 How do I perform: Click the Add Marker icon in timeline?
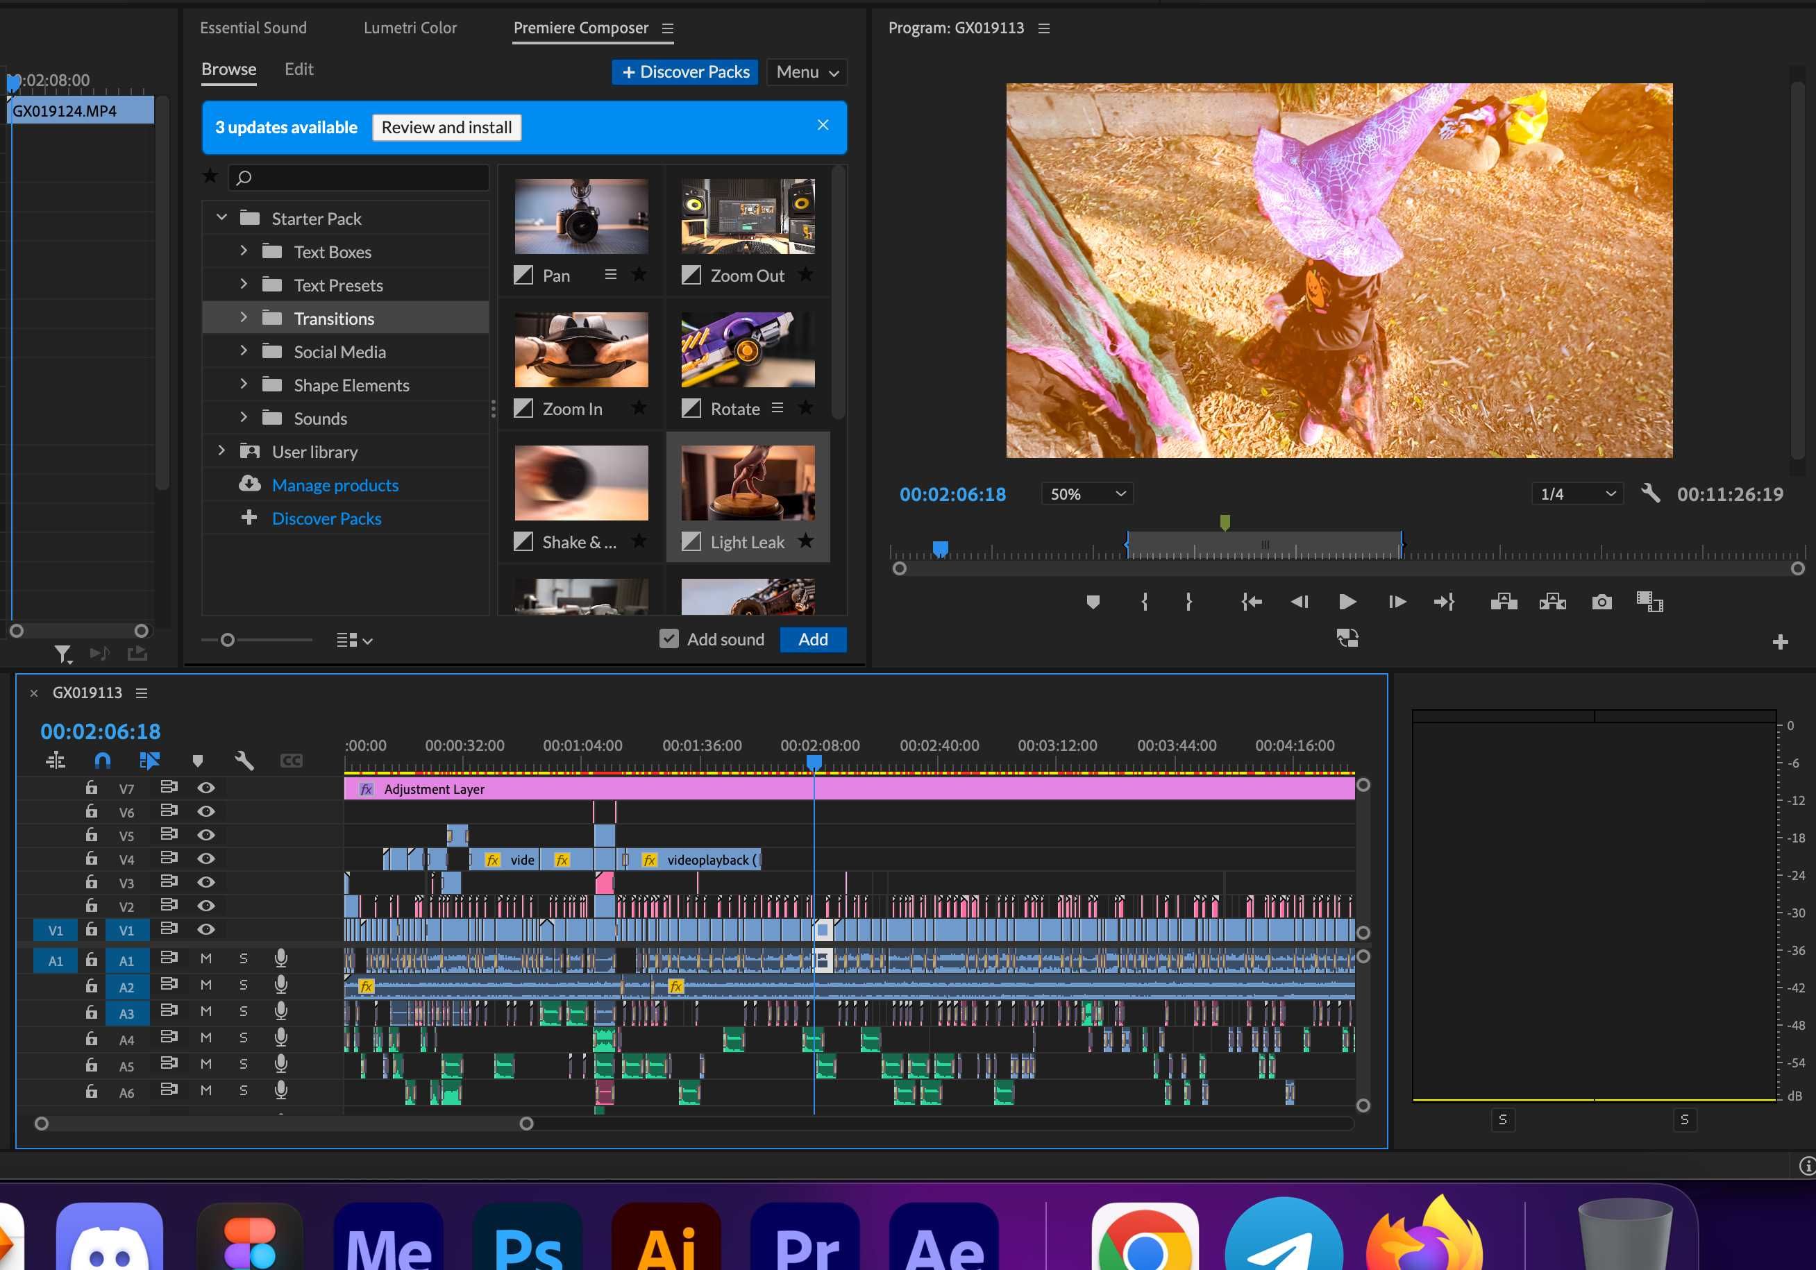coord(197,760)
